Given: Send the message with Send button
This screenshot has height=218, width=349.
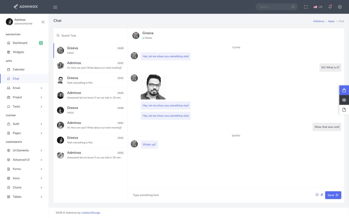Looking at the screenshot, I should tap(333, 195).
